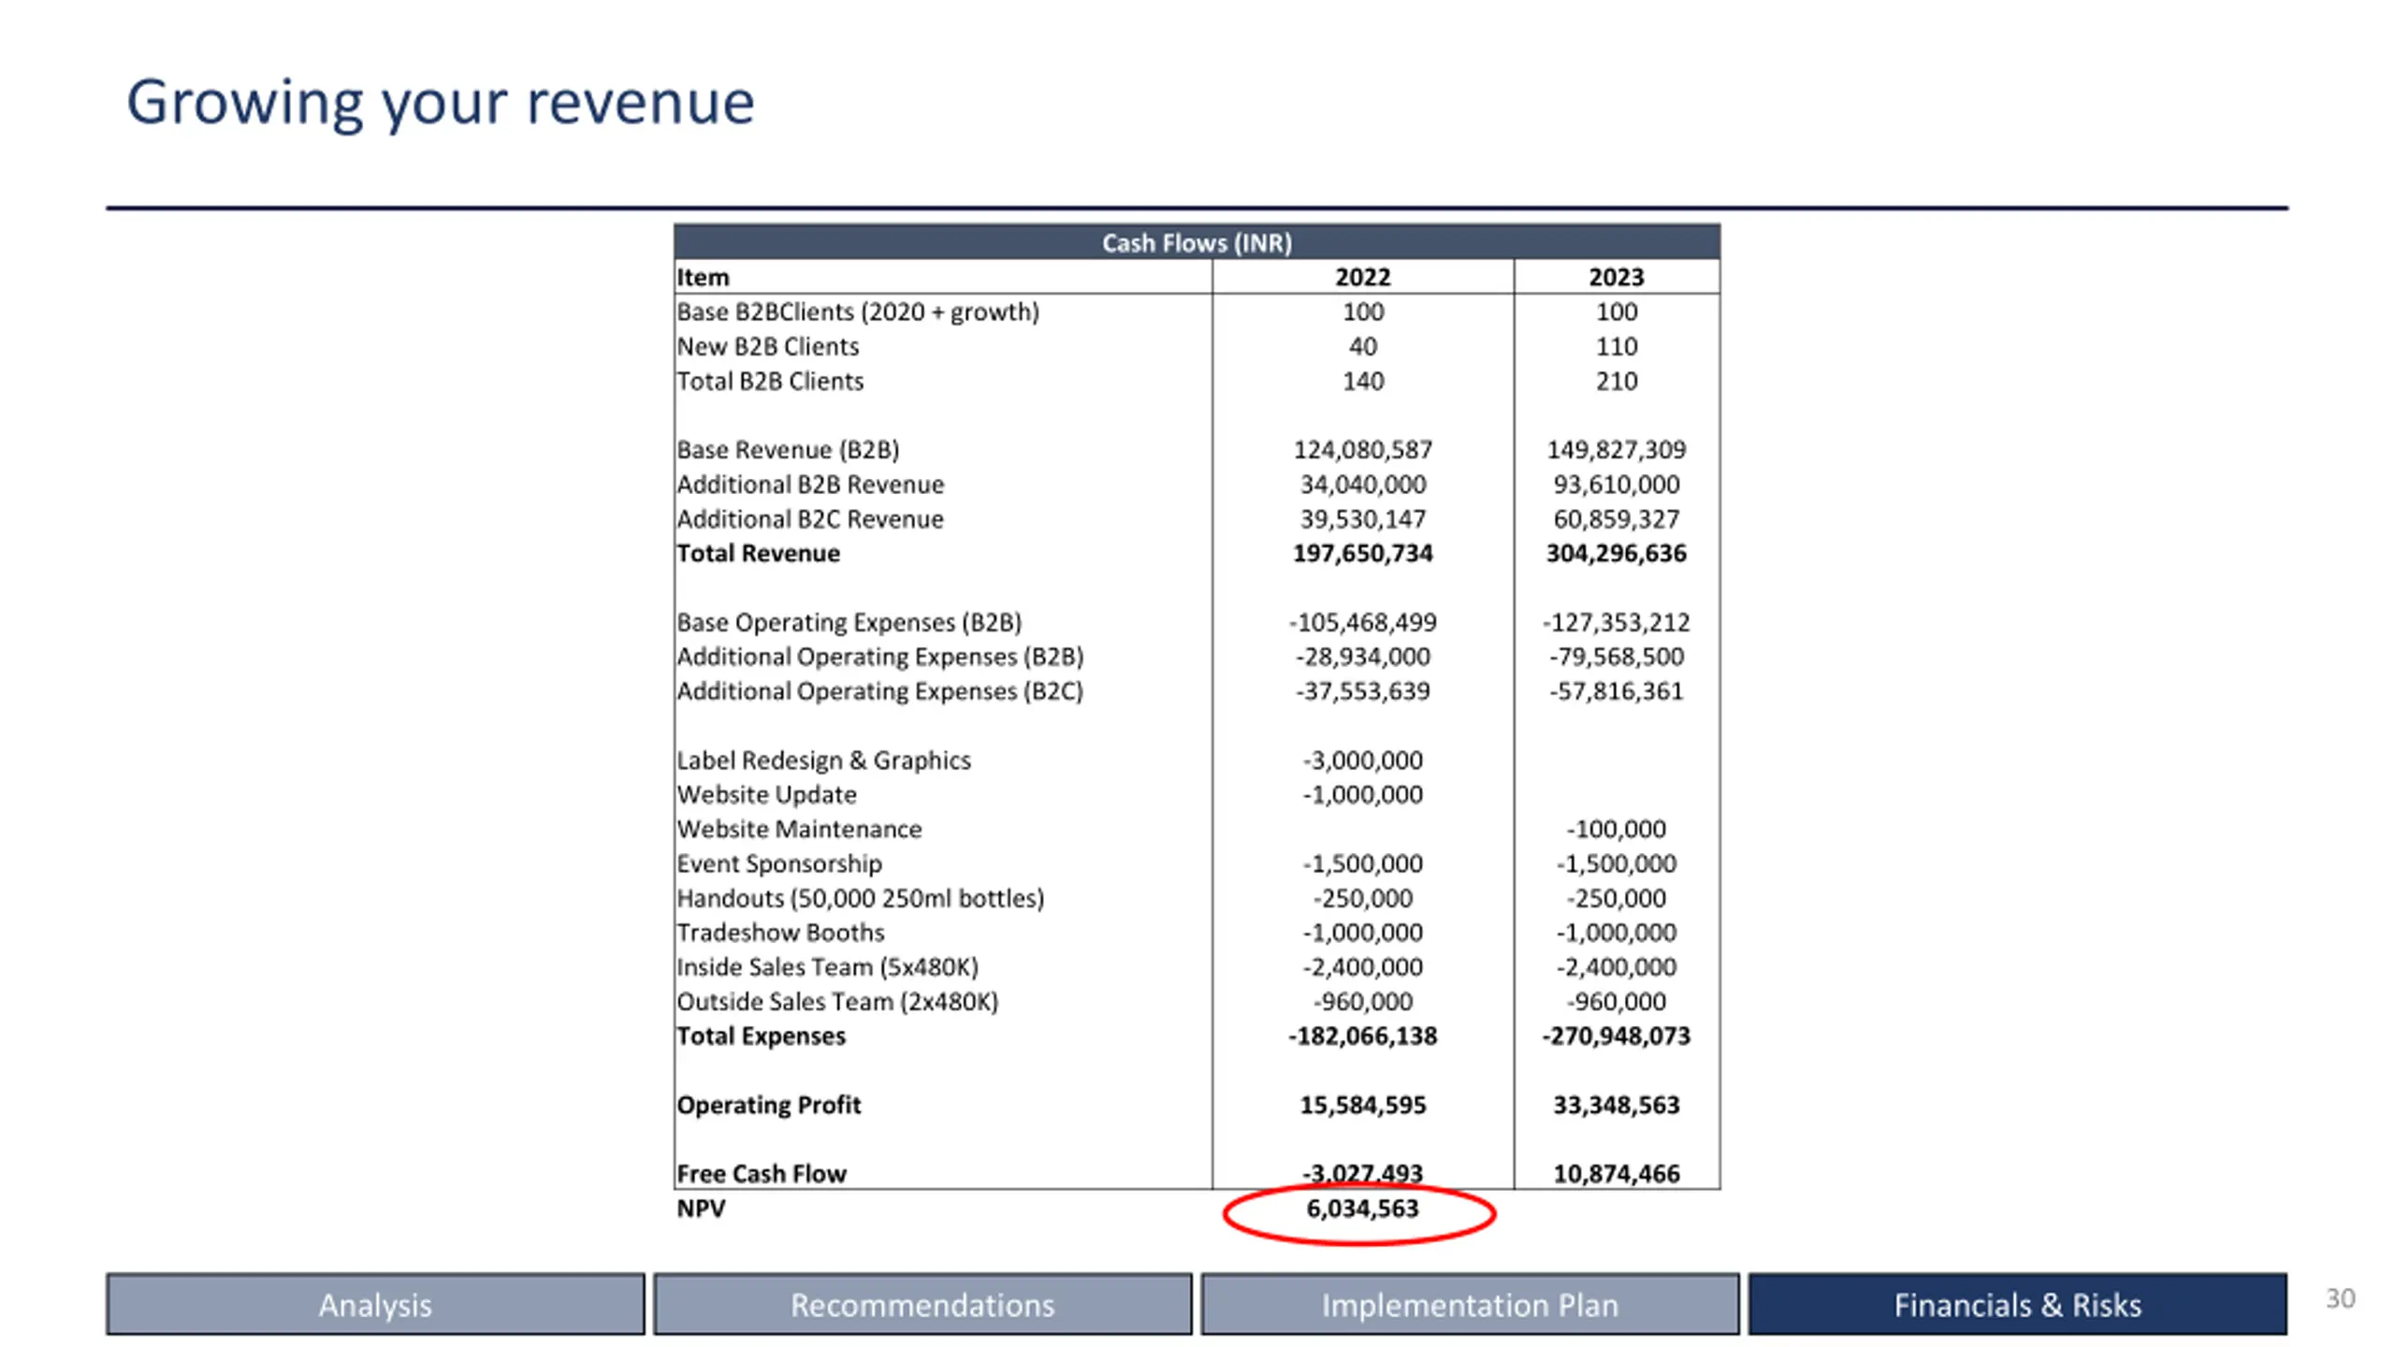Screen dimensions: 2395x1347
Task: Select the Total Revenue row label
Action: pyautogui.click(x=758, y=553)
